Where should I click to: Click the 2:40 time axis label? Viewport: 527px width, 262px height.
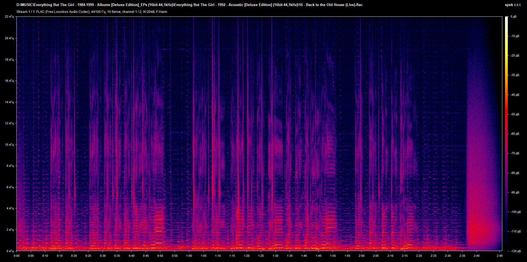coord(477,256)
